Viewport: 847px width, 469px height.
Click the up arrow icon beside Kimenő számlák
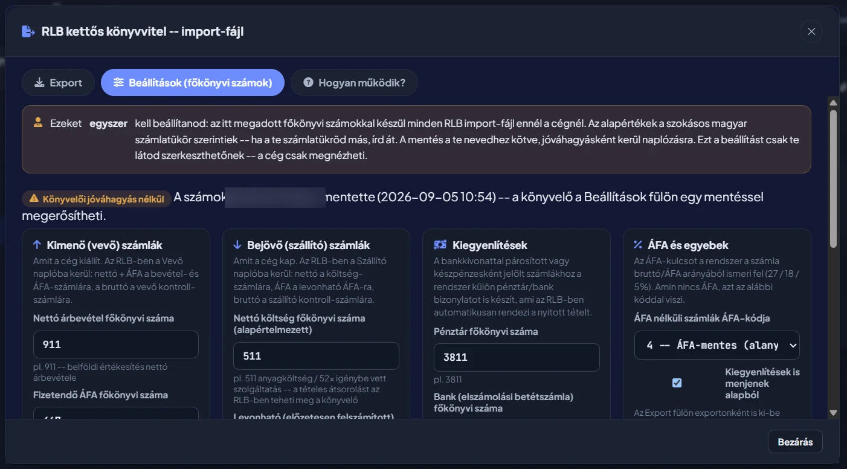pos(37,245)
